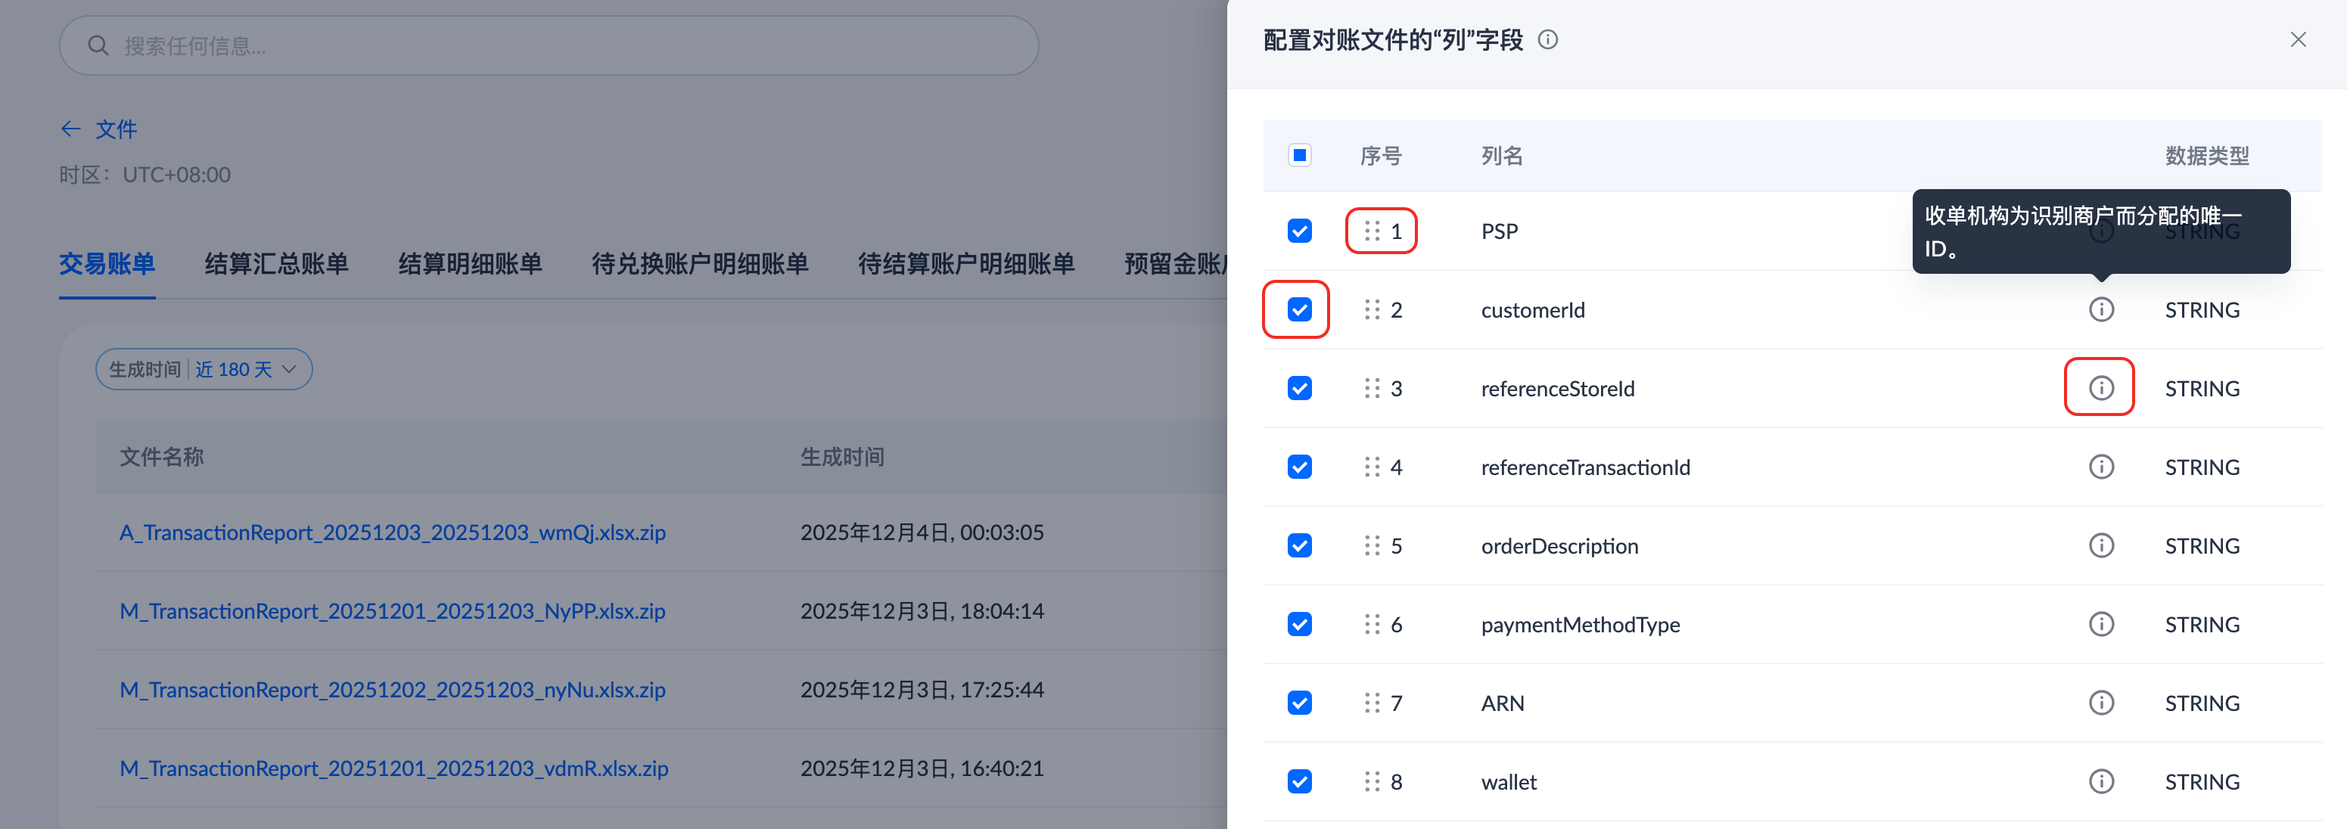Open the 生成时间 近 180 天 dropdown
The height and width of the screenshot is (829, 2347).
[204, 370]
